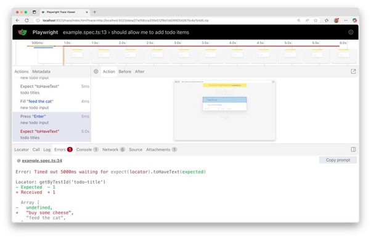Open the example.spec.ts:34 source link
The image size is (371, 238).
(42, 161)
